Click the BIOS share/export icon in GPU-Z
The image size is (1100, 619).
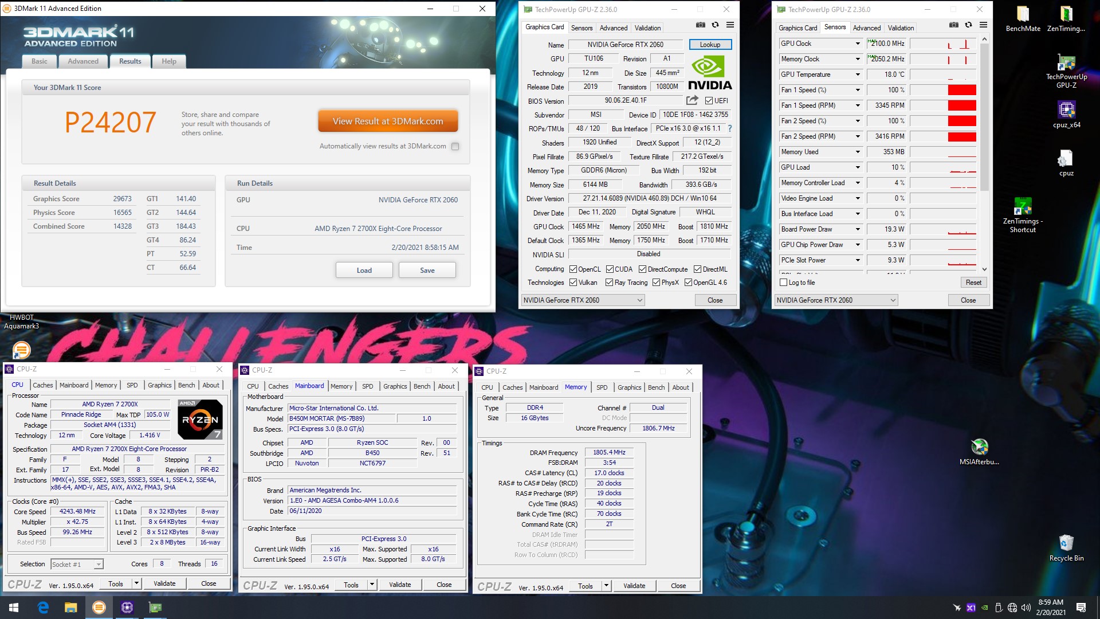pos(692,100)
